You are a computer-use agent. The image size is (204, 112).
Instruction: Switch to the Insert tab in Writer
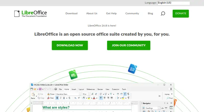pos(74,89)
